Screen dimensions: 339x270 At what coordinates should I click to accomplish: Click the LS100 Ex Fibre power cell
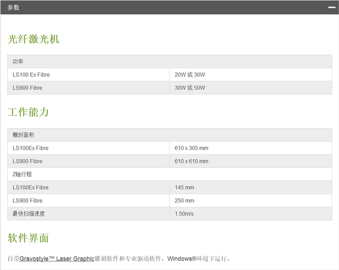pos(89,74)
